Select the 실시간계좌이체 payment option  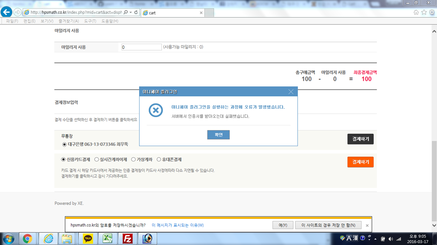tap(97, 159)
